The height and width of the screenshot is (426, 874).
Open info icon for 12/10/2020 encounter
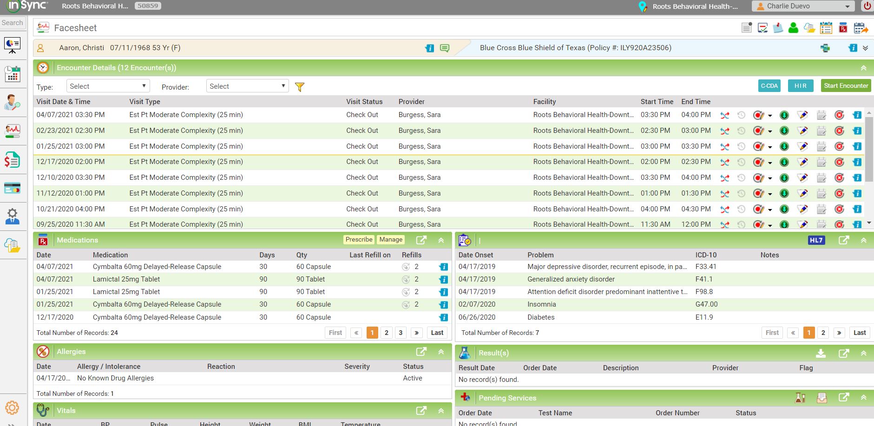(x=857, y=178)
